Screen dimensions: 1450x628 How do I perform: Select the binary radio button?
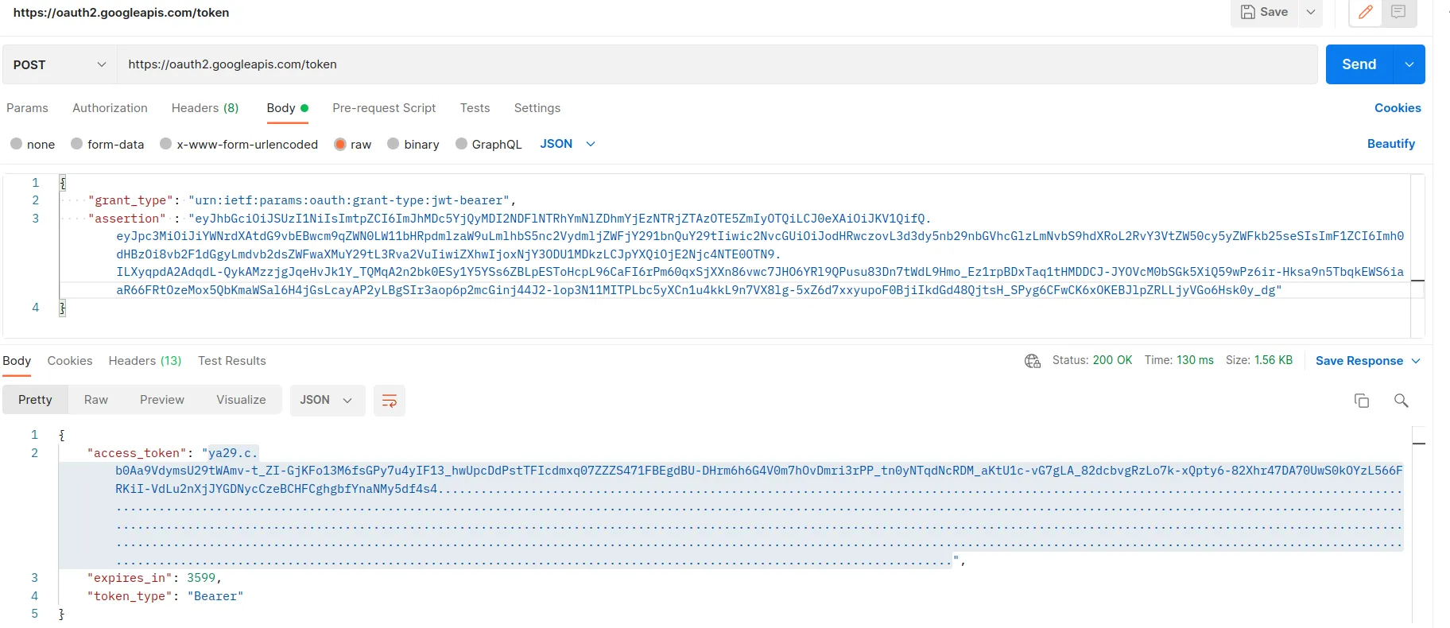393,144
